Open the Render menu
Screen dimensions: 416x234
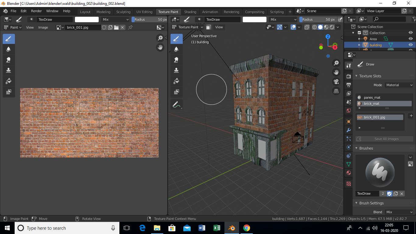[36, 11]
